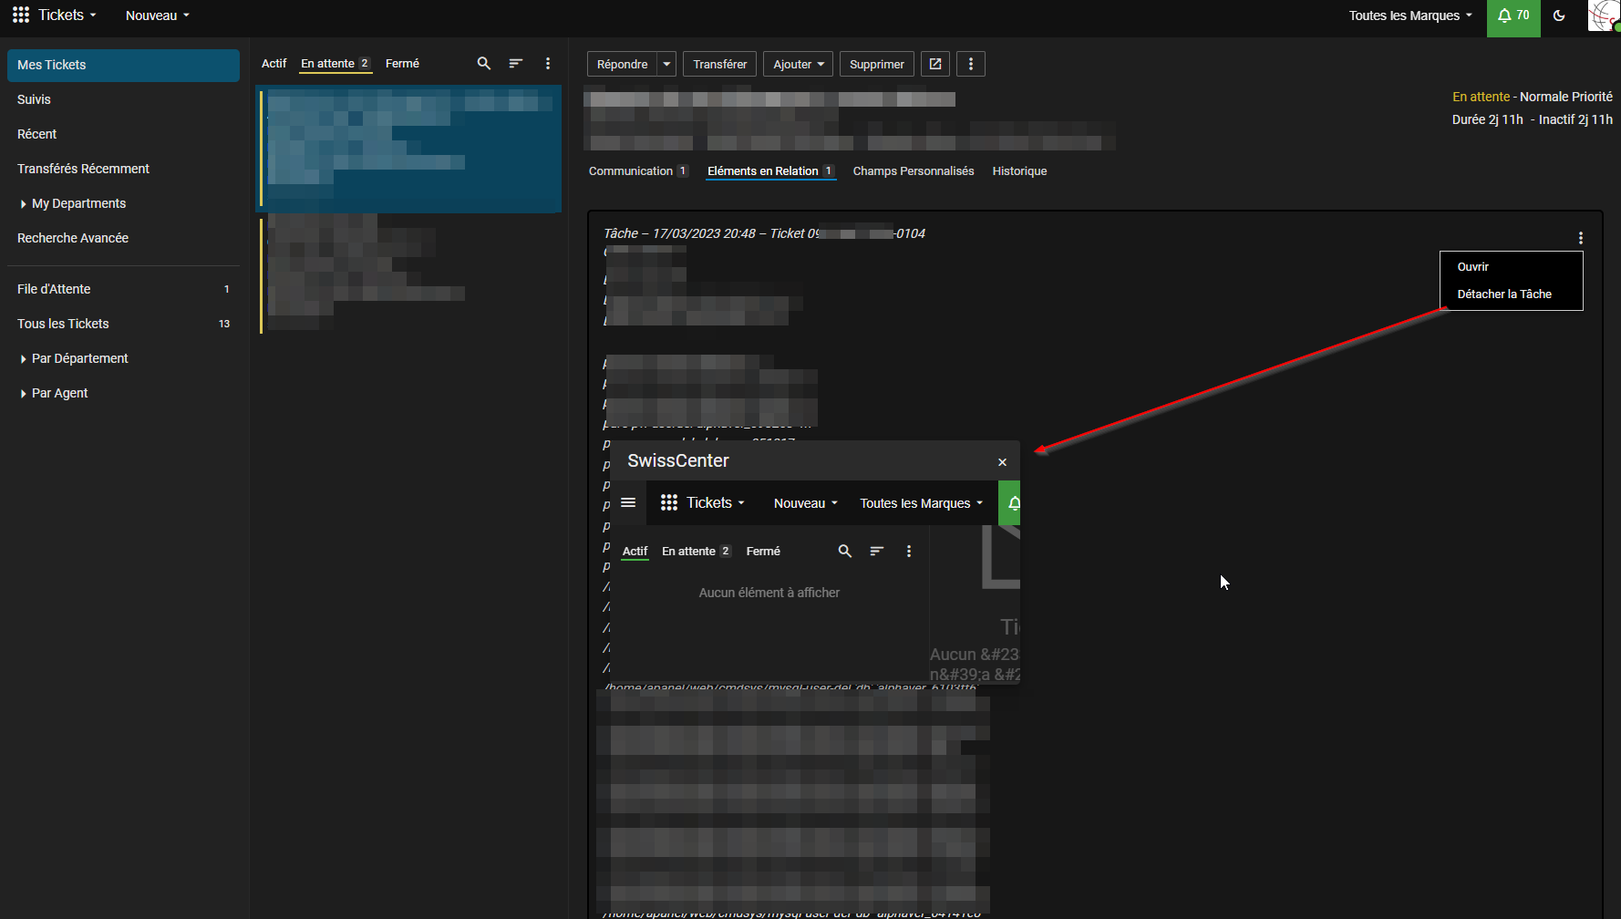The image size is (1621, 919).
Task: Click the Supprimer button
Action: click(876, 64)
